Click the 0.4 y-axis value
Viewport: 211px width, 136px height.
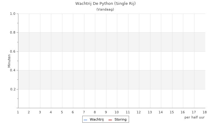click(13, 70)
